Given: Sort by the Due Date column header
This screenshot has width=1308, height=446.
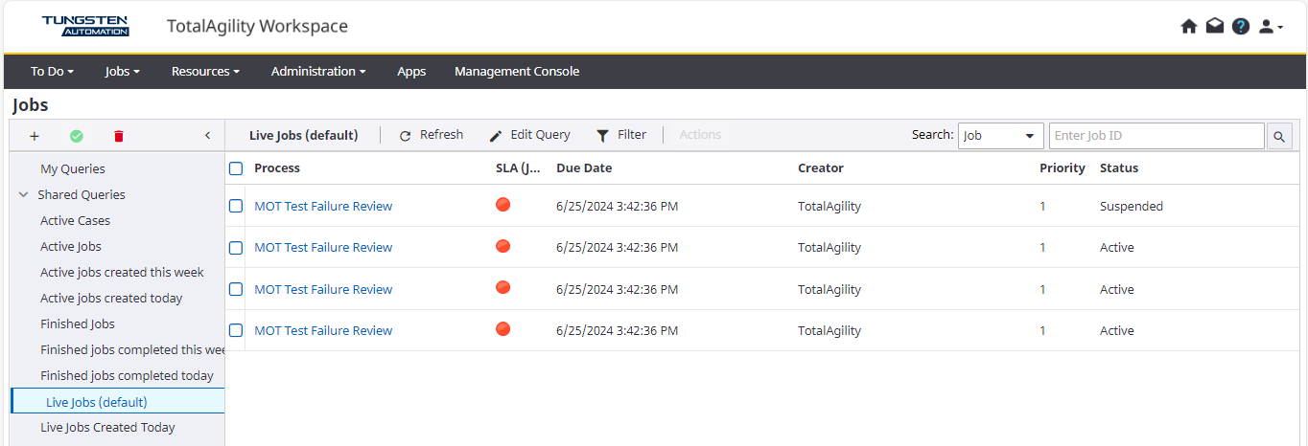Looking at the screenshot, I should 584,167.
